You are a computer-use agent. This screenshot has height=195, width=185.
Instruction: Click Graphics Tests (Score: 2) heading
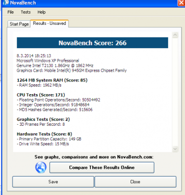pos(43,119)
